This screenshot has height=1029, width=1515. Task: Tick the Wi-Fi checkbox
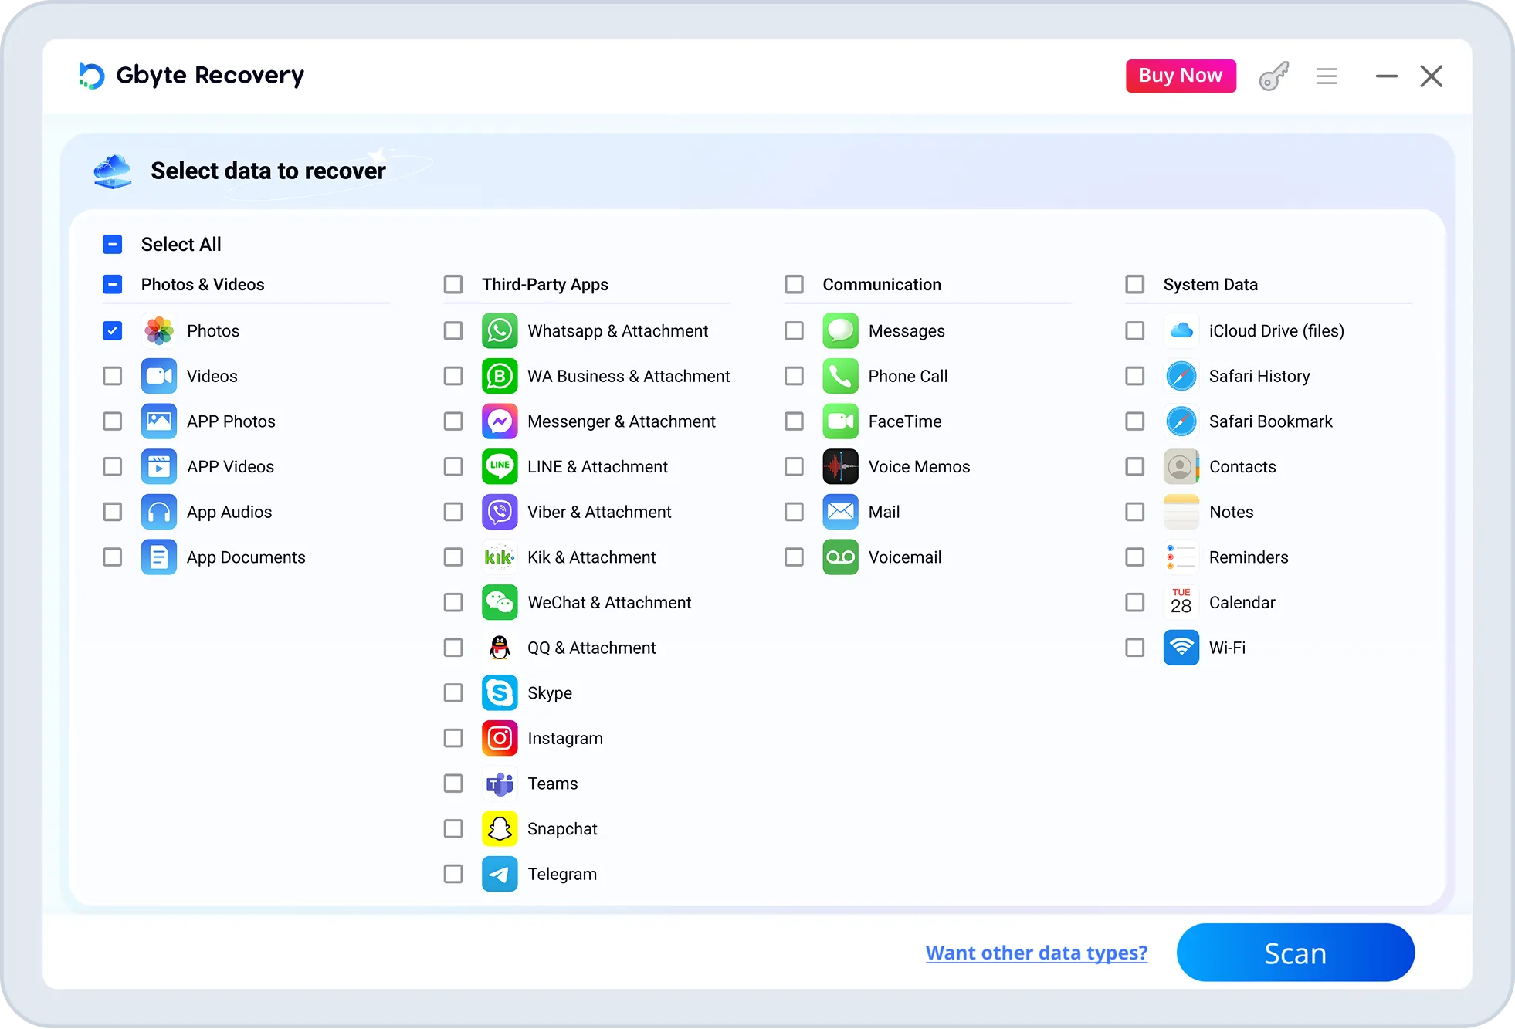[1135, 648]
